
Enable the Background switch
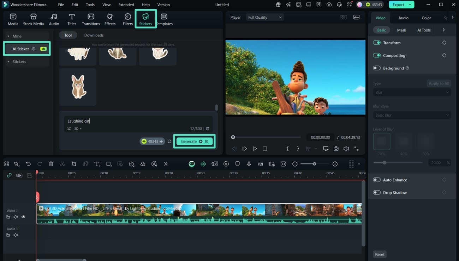[x=377, y=68]
